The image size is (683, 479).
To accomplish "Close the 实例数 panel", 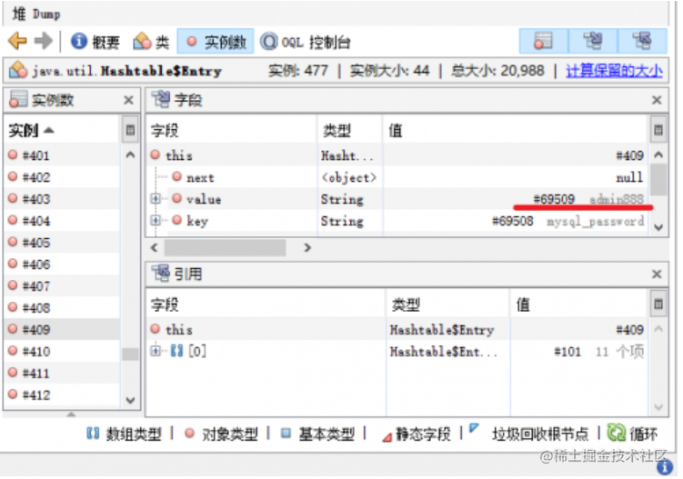I will coord(128,100).
